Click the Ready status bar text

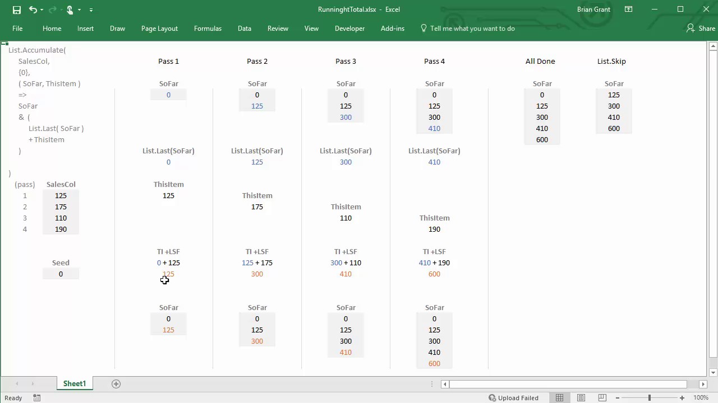coord(13,398)
